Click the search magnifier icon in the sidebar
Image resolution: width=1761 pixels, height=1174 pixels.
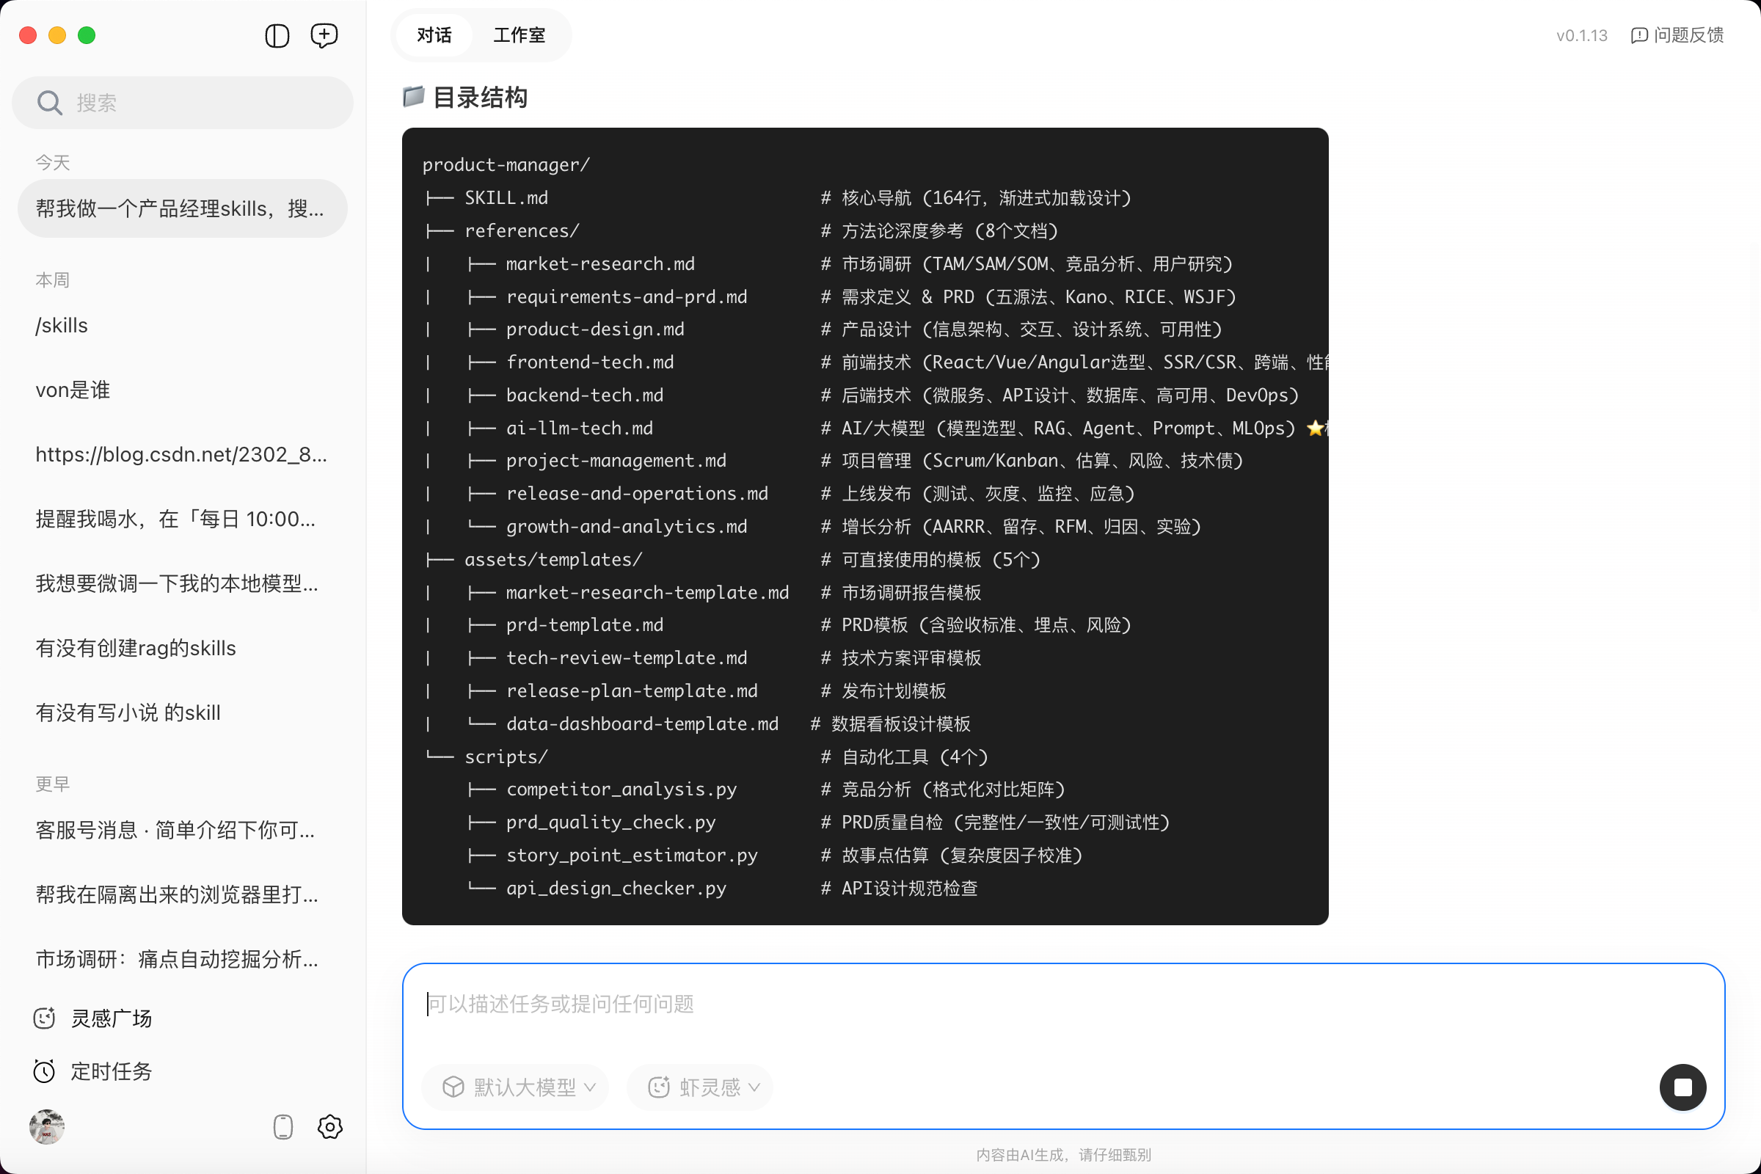tap(48, 102)
